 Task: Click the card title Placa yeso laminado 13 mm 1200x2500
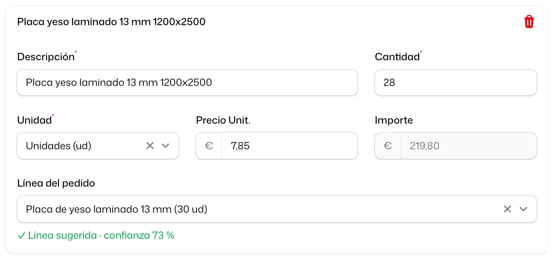(x=111, y=22)
